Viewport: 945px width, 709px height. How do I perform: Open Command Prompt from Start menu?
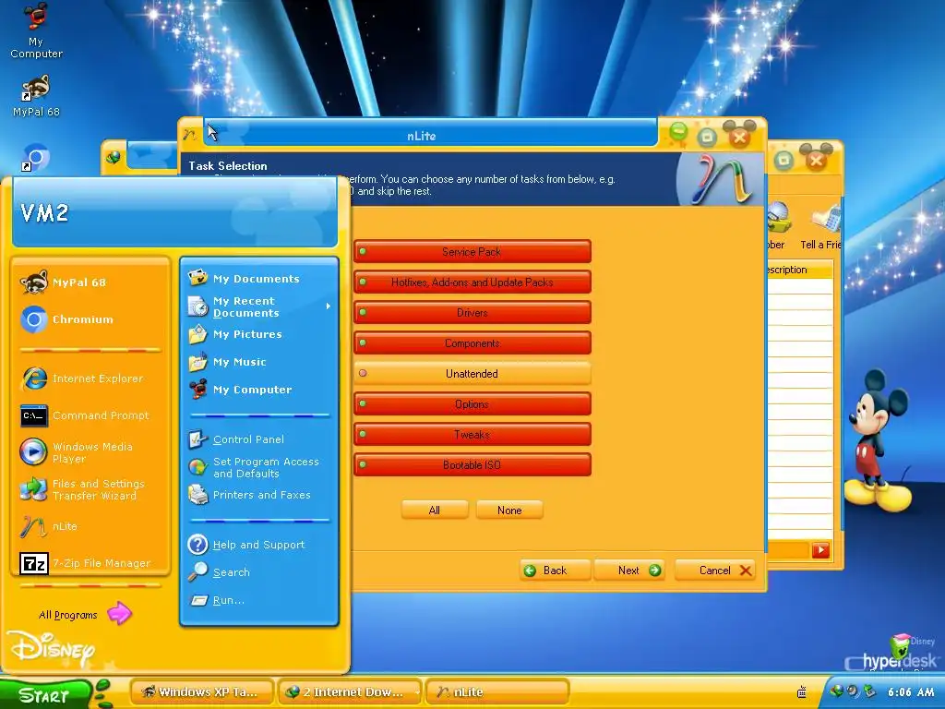click(90, 415)
